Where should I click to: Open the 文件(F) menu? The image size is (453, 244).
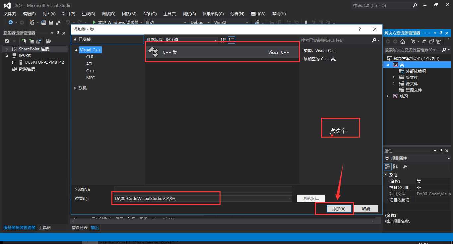(10, 14)
